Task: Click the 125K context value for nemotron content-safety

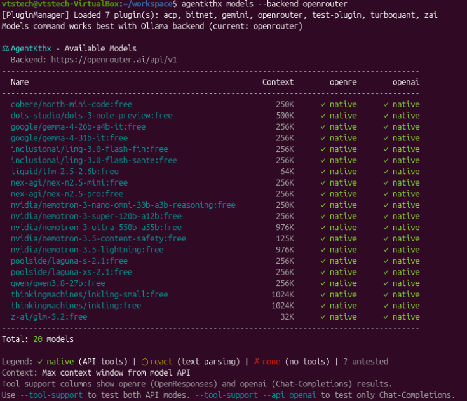Action: click(285, 239)
